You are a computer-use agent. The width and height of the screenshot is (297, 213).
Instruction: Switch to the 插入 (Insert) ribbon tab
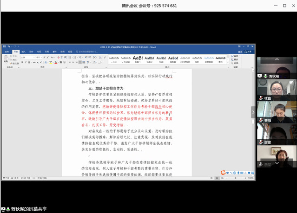click(23, 51)
